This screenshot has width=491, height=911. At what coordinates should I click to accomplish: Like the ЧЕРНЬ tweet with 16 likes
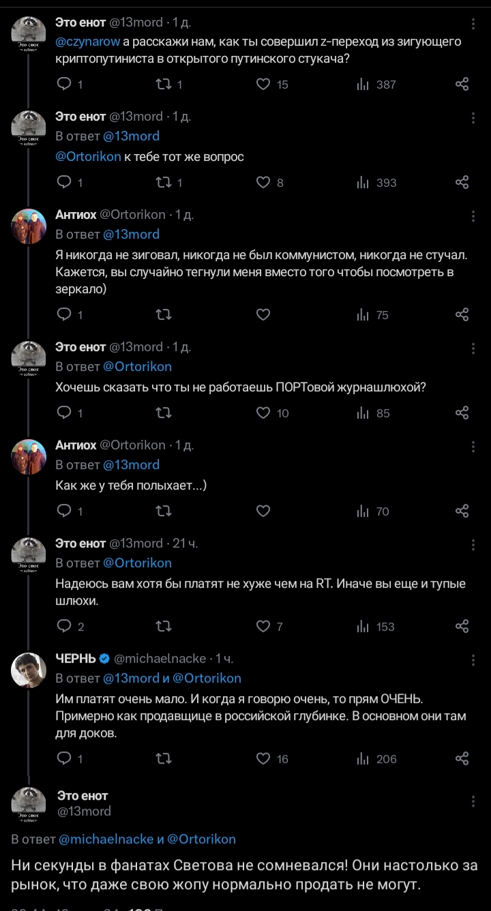click(x=264, y=759)
